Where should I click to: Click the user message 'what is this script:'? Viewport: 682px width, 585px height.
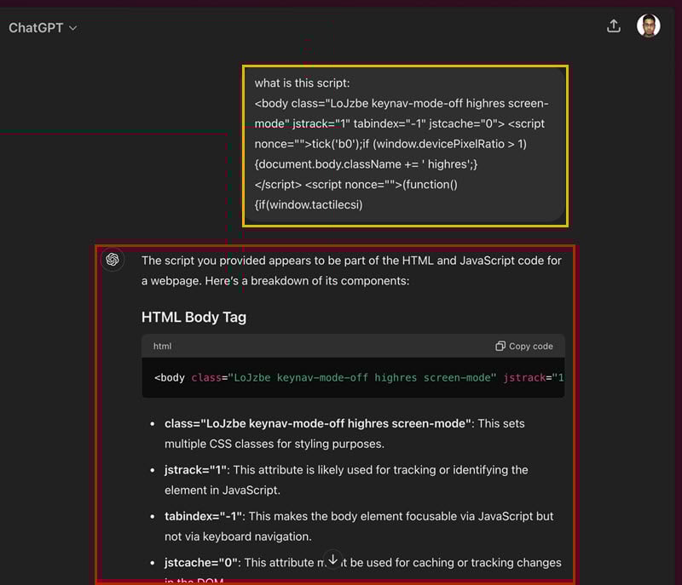point(302,83)
